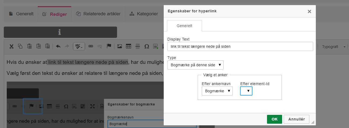Click the Paste from Word icon
Screen dimensions: 349x128
[48, 46]
